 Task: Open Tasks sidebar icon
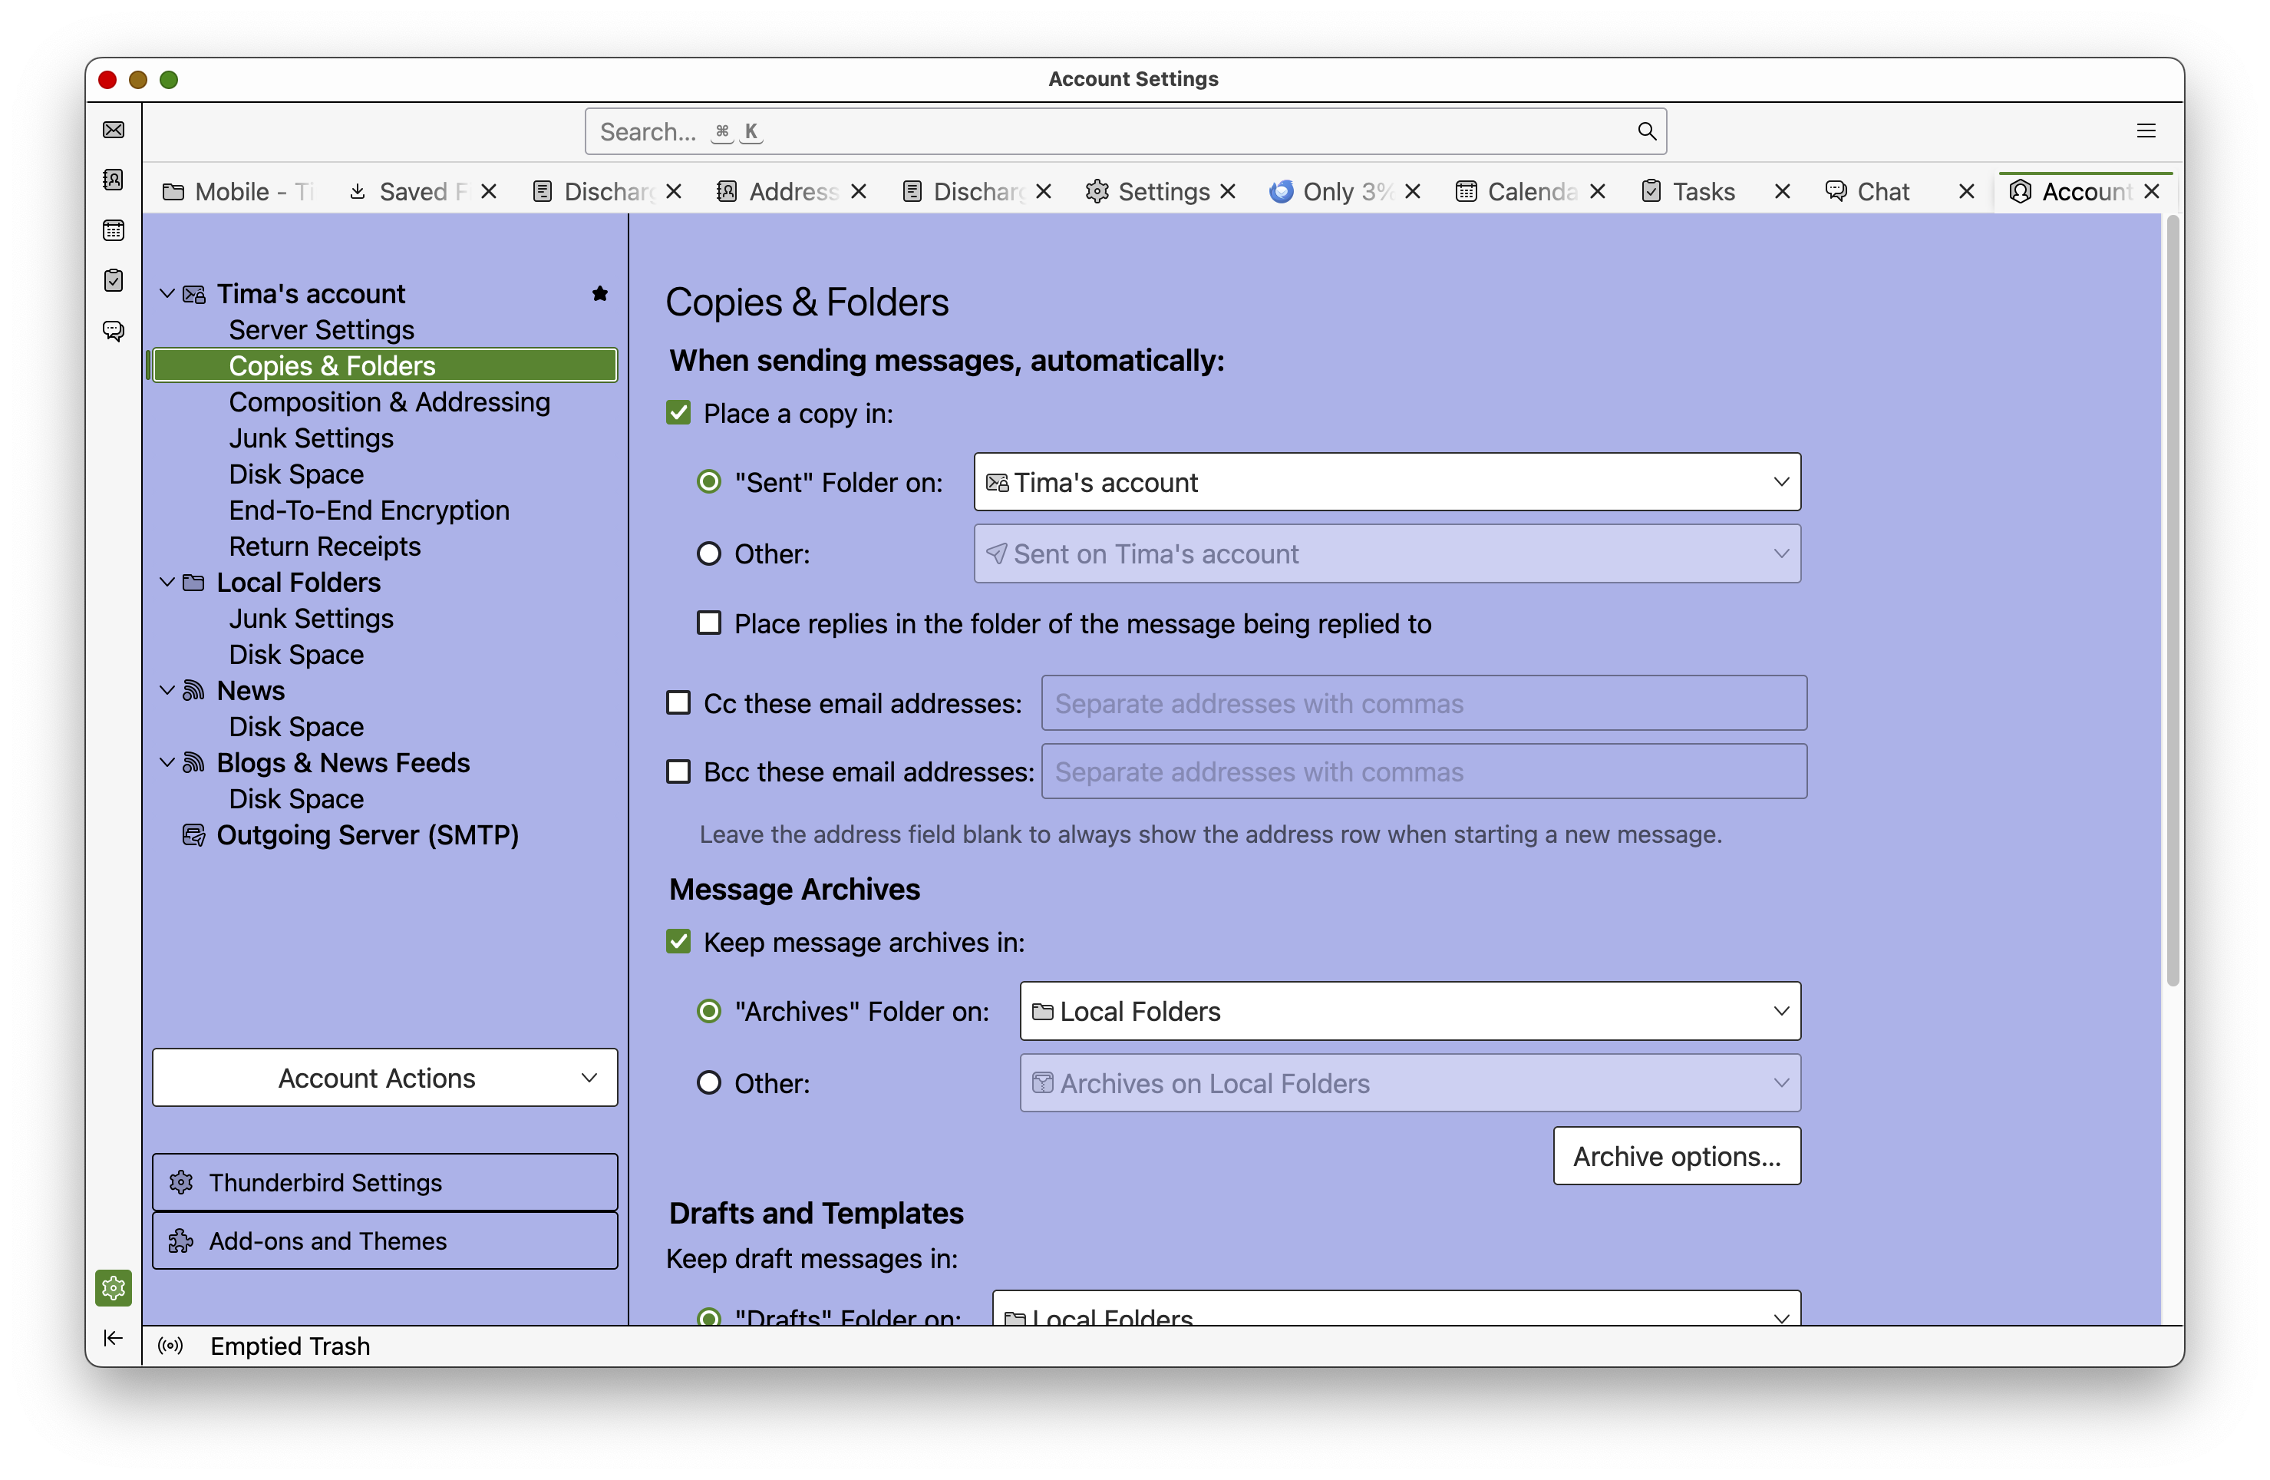tap(114, 280)
